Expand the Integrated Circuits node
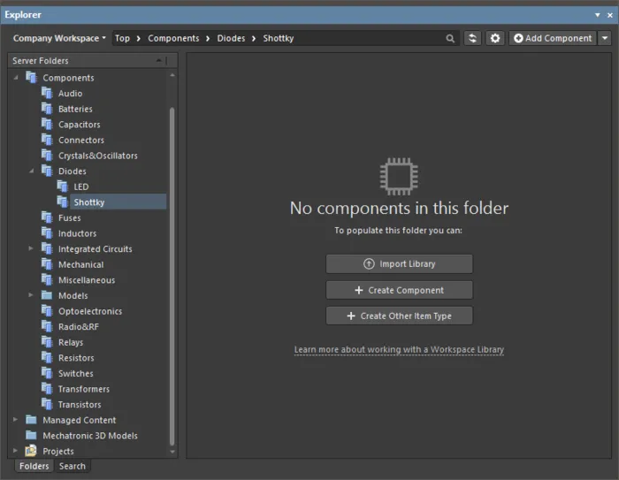 coord(31,248)
